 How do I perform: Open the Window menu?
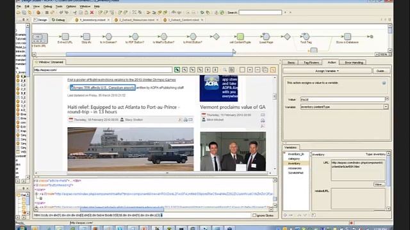coord(85,6)
